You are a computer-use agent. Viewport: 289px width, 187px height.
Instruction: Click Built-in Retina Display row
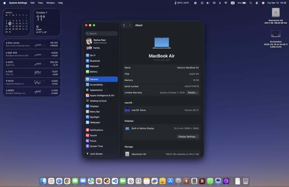pyautogui.click(x=162, y=128)
